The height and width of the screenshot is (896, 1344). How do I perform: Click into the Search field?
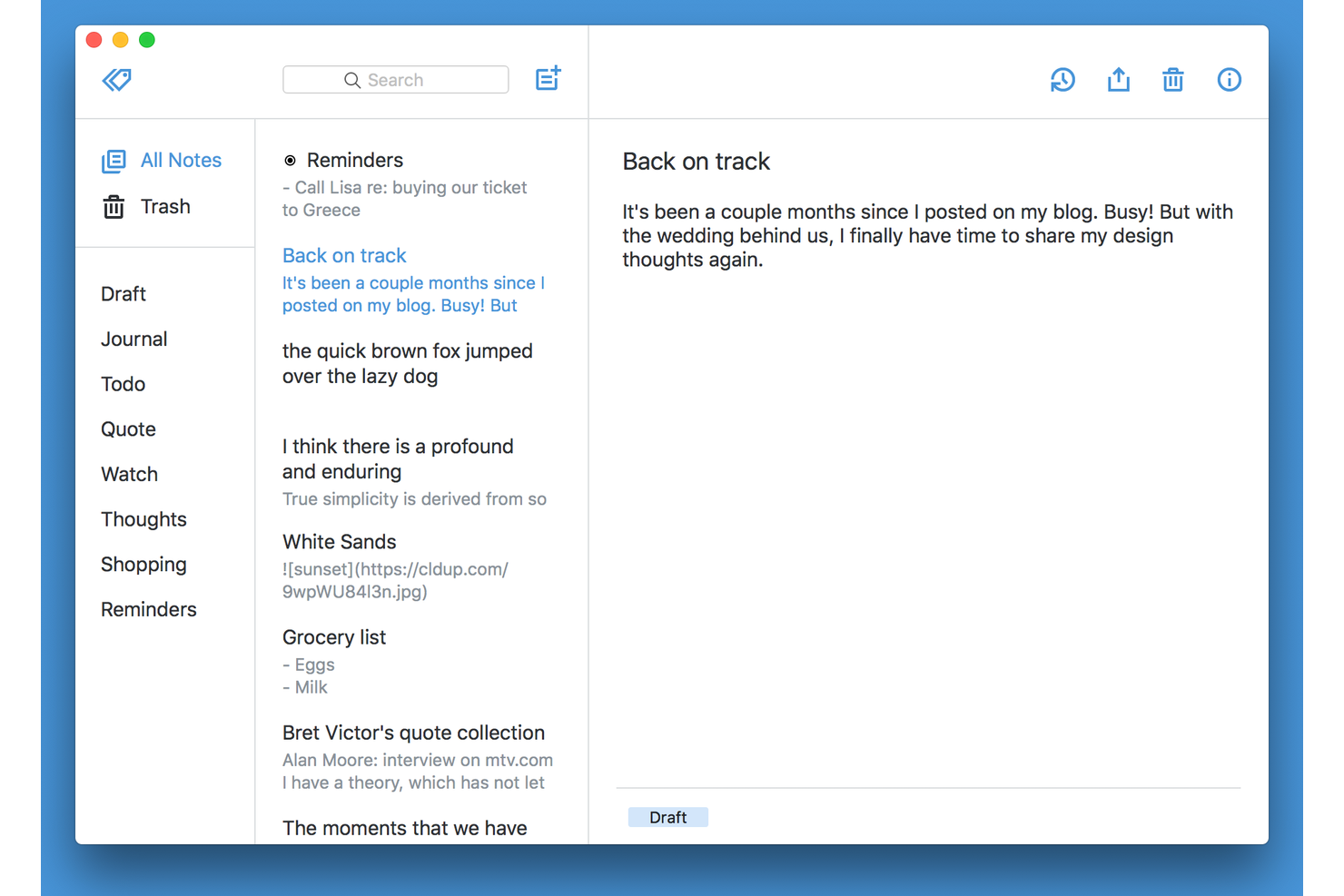409,80
